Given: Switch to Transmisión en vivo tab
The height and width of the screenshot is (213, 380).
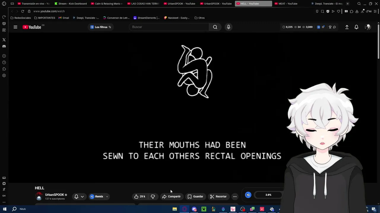Looking at the screenshot, I should click(34, 4).
